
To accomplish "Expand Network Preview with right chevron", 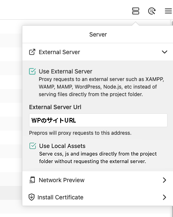I will click(x=165, y=180).
